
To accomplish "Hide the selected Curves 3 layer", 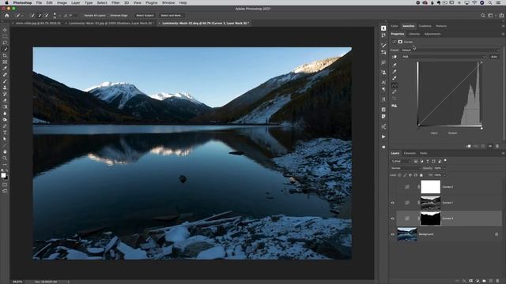I will (393, 219).
